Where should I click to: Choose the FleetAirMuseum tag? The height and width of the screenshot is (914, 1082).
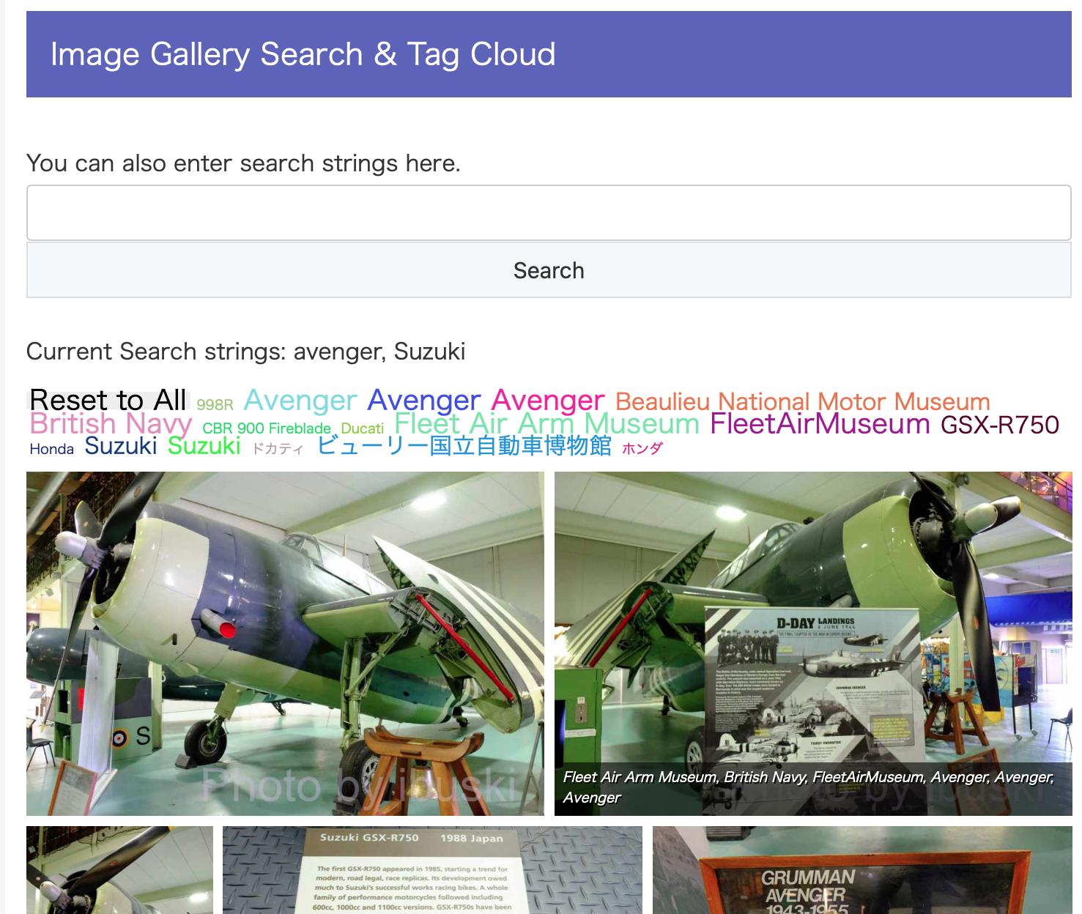coord(820,423)
